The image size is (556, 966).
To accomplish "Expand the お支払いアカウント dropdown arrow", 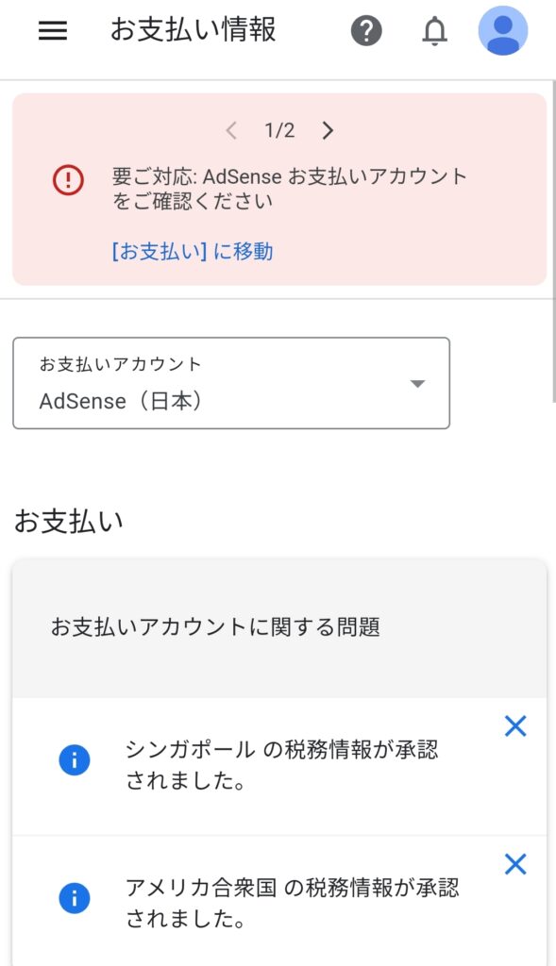I will tap(418, 384).
